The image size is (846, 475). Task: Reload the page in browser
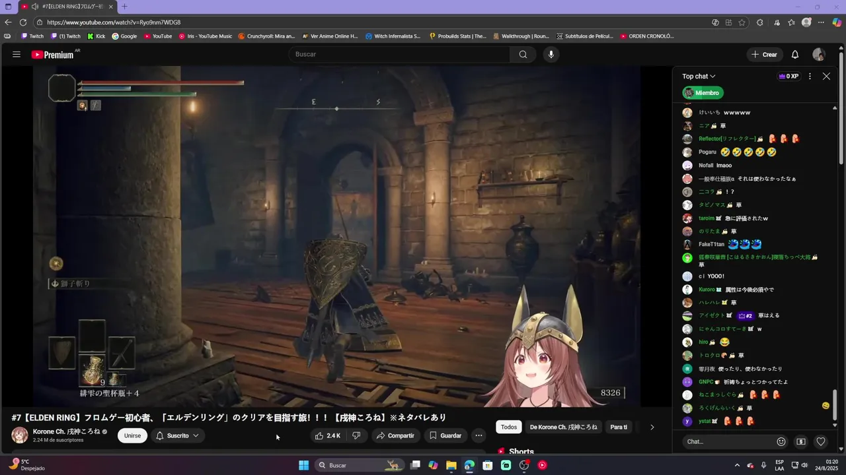[23, 22]
